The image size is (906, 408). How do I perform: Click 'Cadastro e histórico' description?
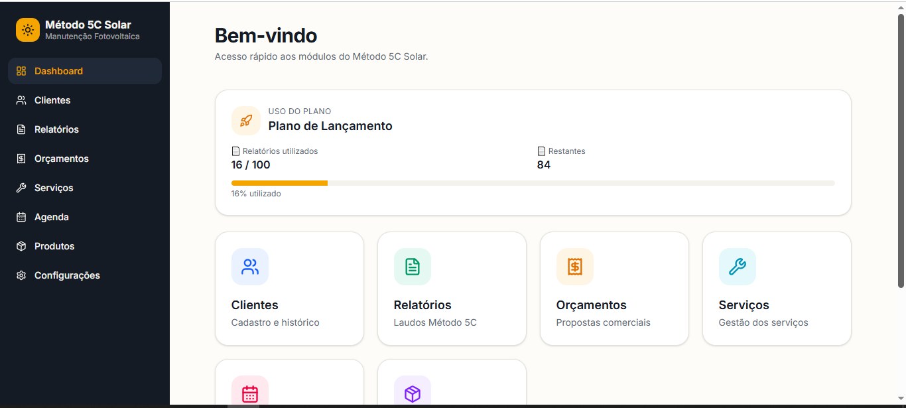pyautogui.click(x=275, y=322)
